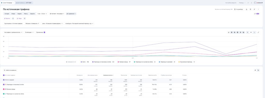Open the user avatar profile
The image size is (265, 98).
[255, 3]
